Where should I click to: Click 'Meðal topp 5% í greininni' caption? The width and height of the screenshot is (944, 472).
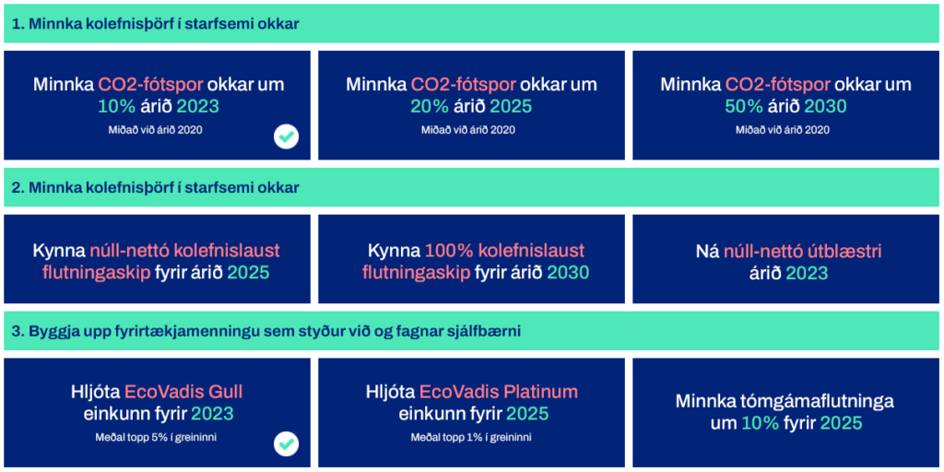(x=158, y=436)
